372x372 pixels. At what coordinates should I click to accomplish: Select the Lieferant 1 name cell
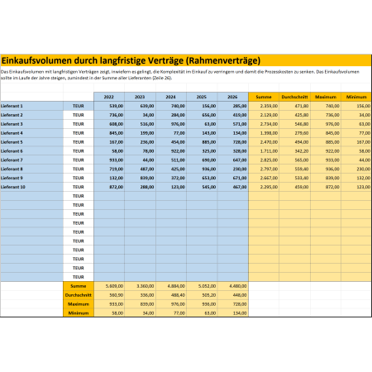31,106
